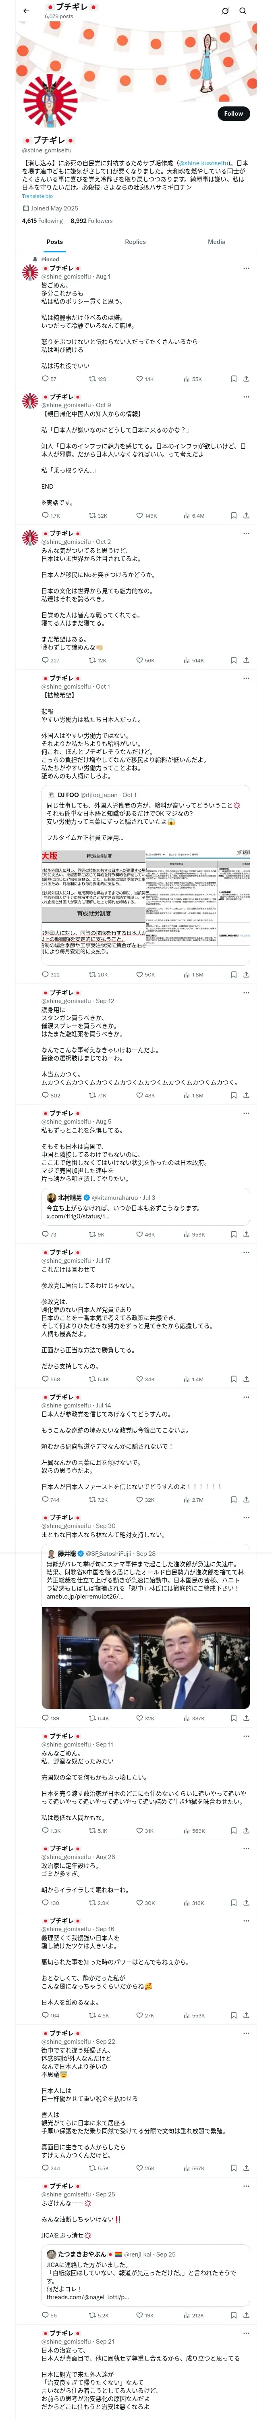The width and height of the screenshot is (272, 2419).
Task: Open search with the magnifier icon
Action: pyautogui.click(x=243, y=11)
